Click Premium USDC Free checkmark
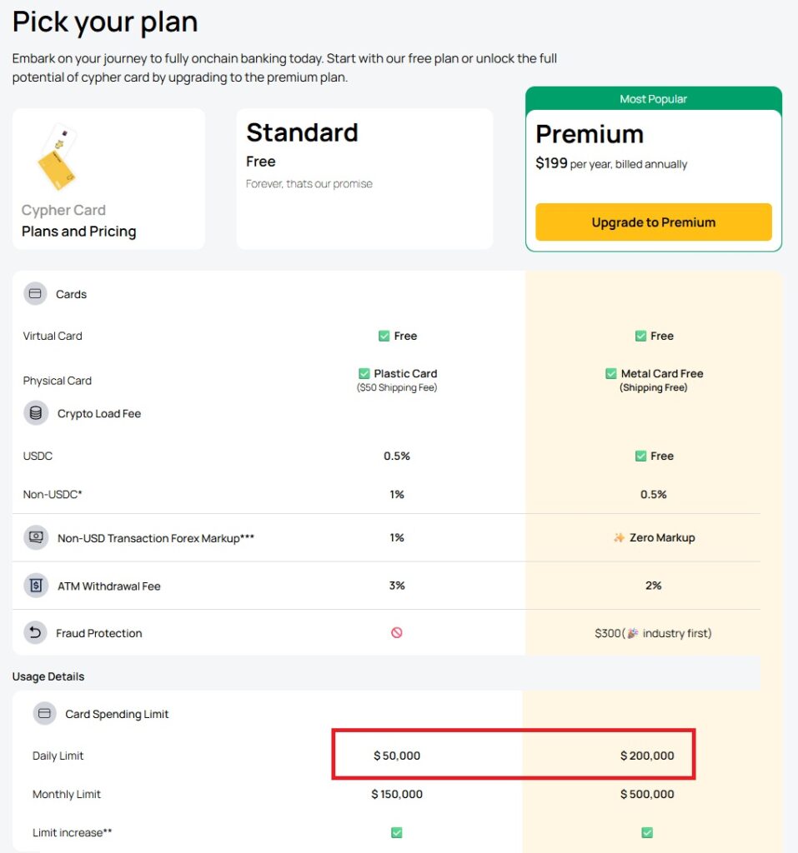 640,456
